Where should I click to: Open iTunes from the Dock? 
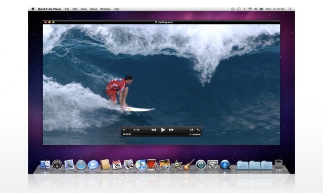pyautogui.click(x=141, y=165)
